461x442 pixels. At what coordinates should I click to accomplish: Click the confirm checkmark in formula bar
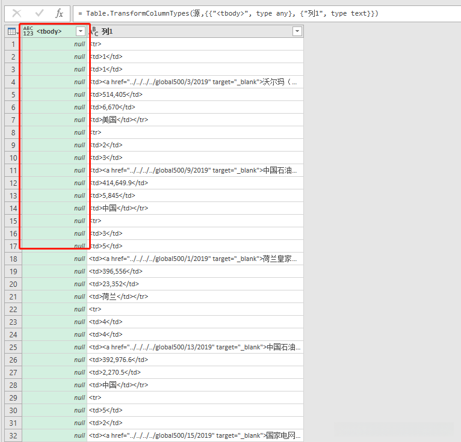[39, 13]
